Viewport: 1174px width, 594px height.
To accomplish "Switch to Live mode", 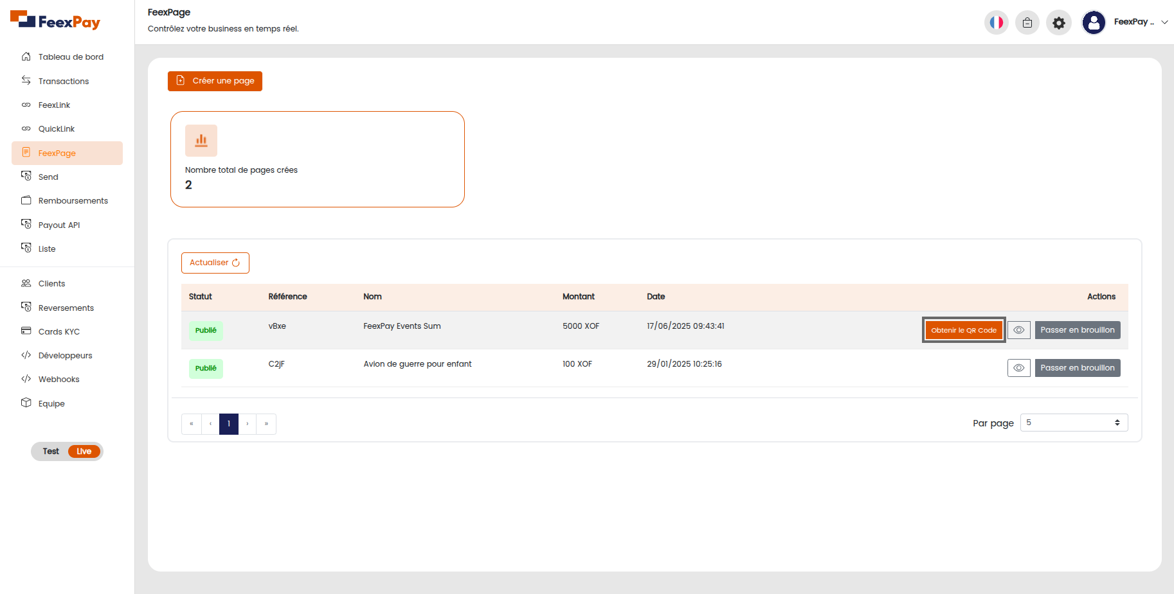I will pos(84,451).
